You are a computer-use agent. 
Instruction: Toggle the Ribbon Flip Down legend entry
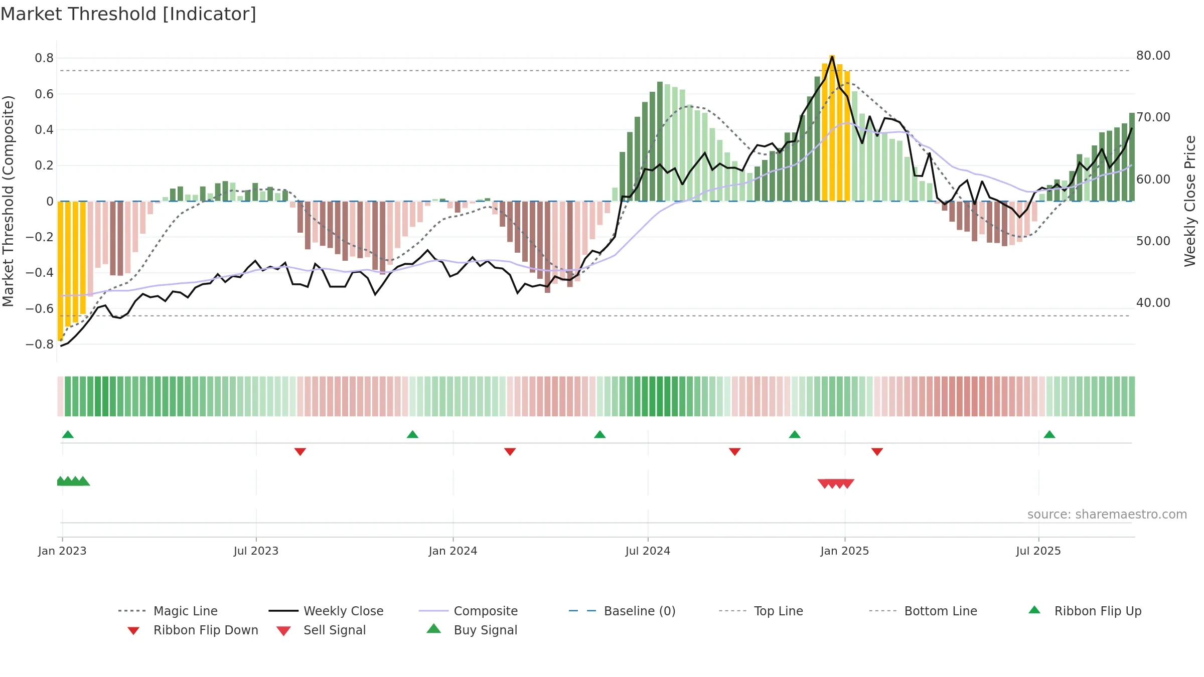coord(192,630)
